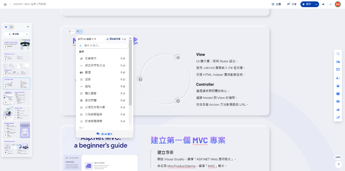Select slide thumbnail 3
The width and height of the screenshot is (345, 171).
(x=17, y=70)
